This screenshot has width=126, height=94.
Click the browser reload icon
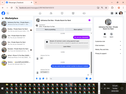12,8
